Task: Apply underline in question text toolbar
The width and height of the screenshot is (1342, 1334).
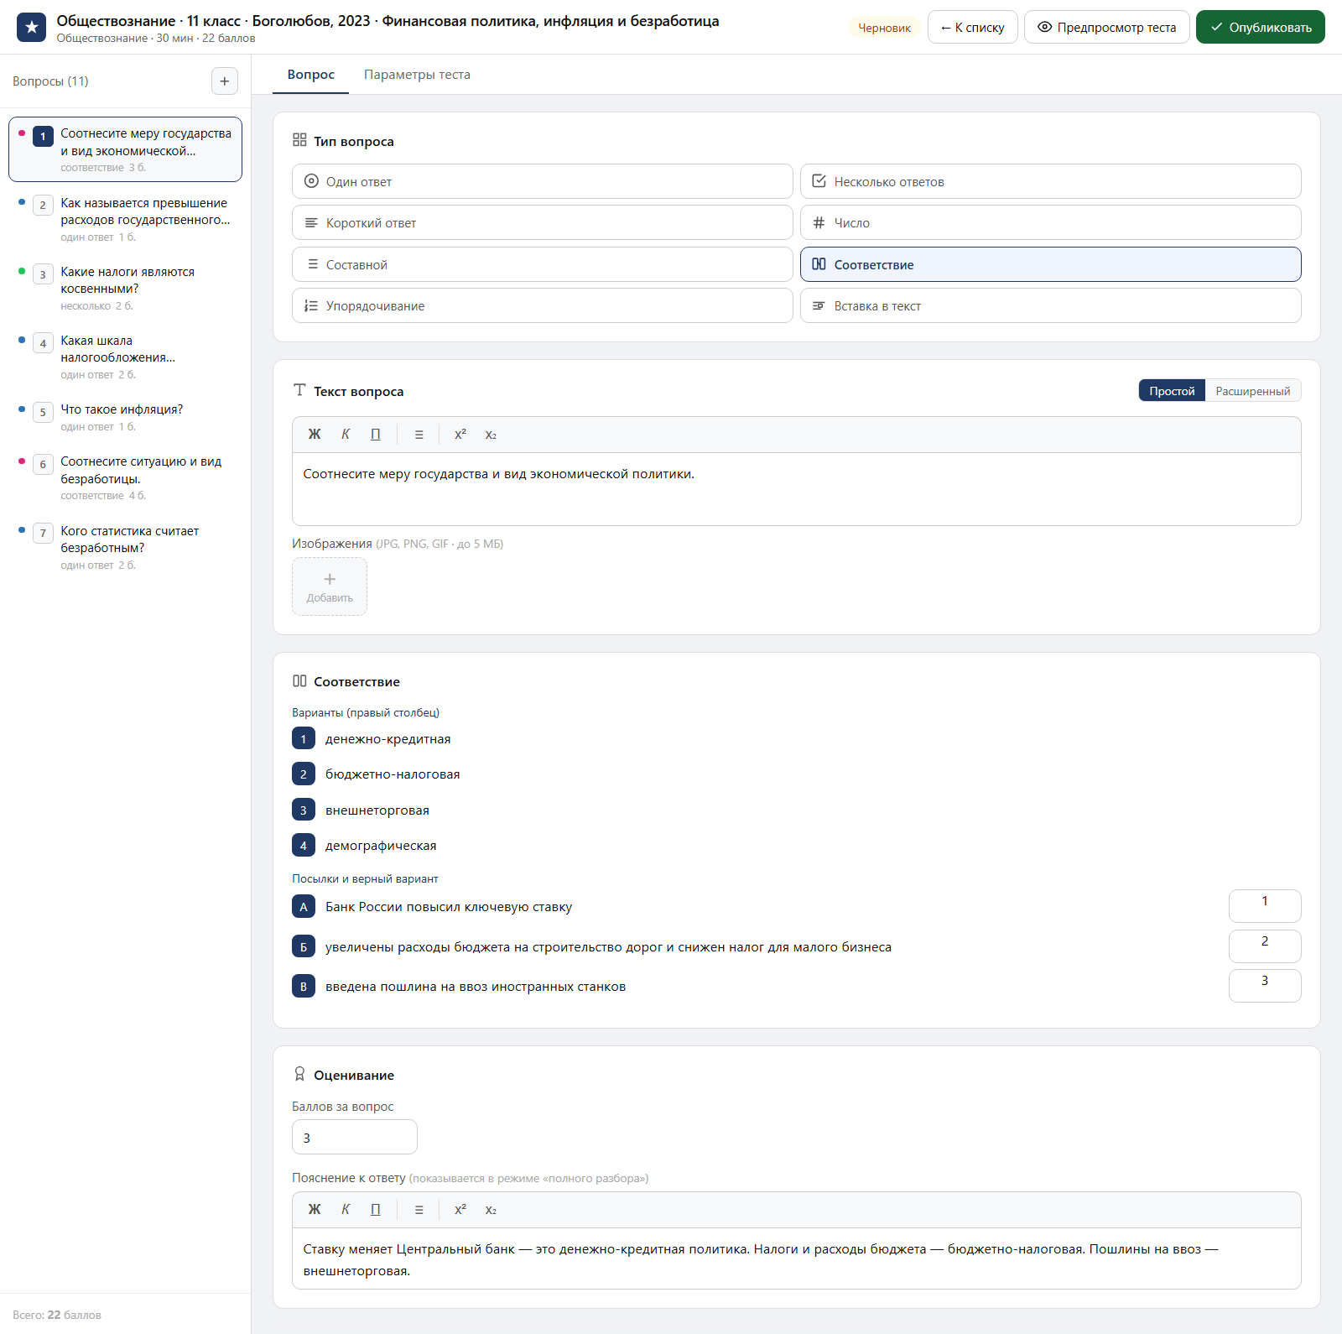Action: click(376, 435)
